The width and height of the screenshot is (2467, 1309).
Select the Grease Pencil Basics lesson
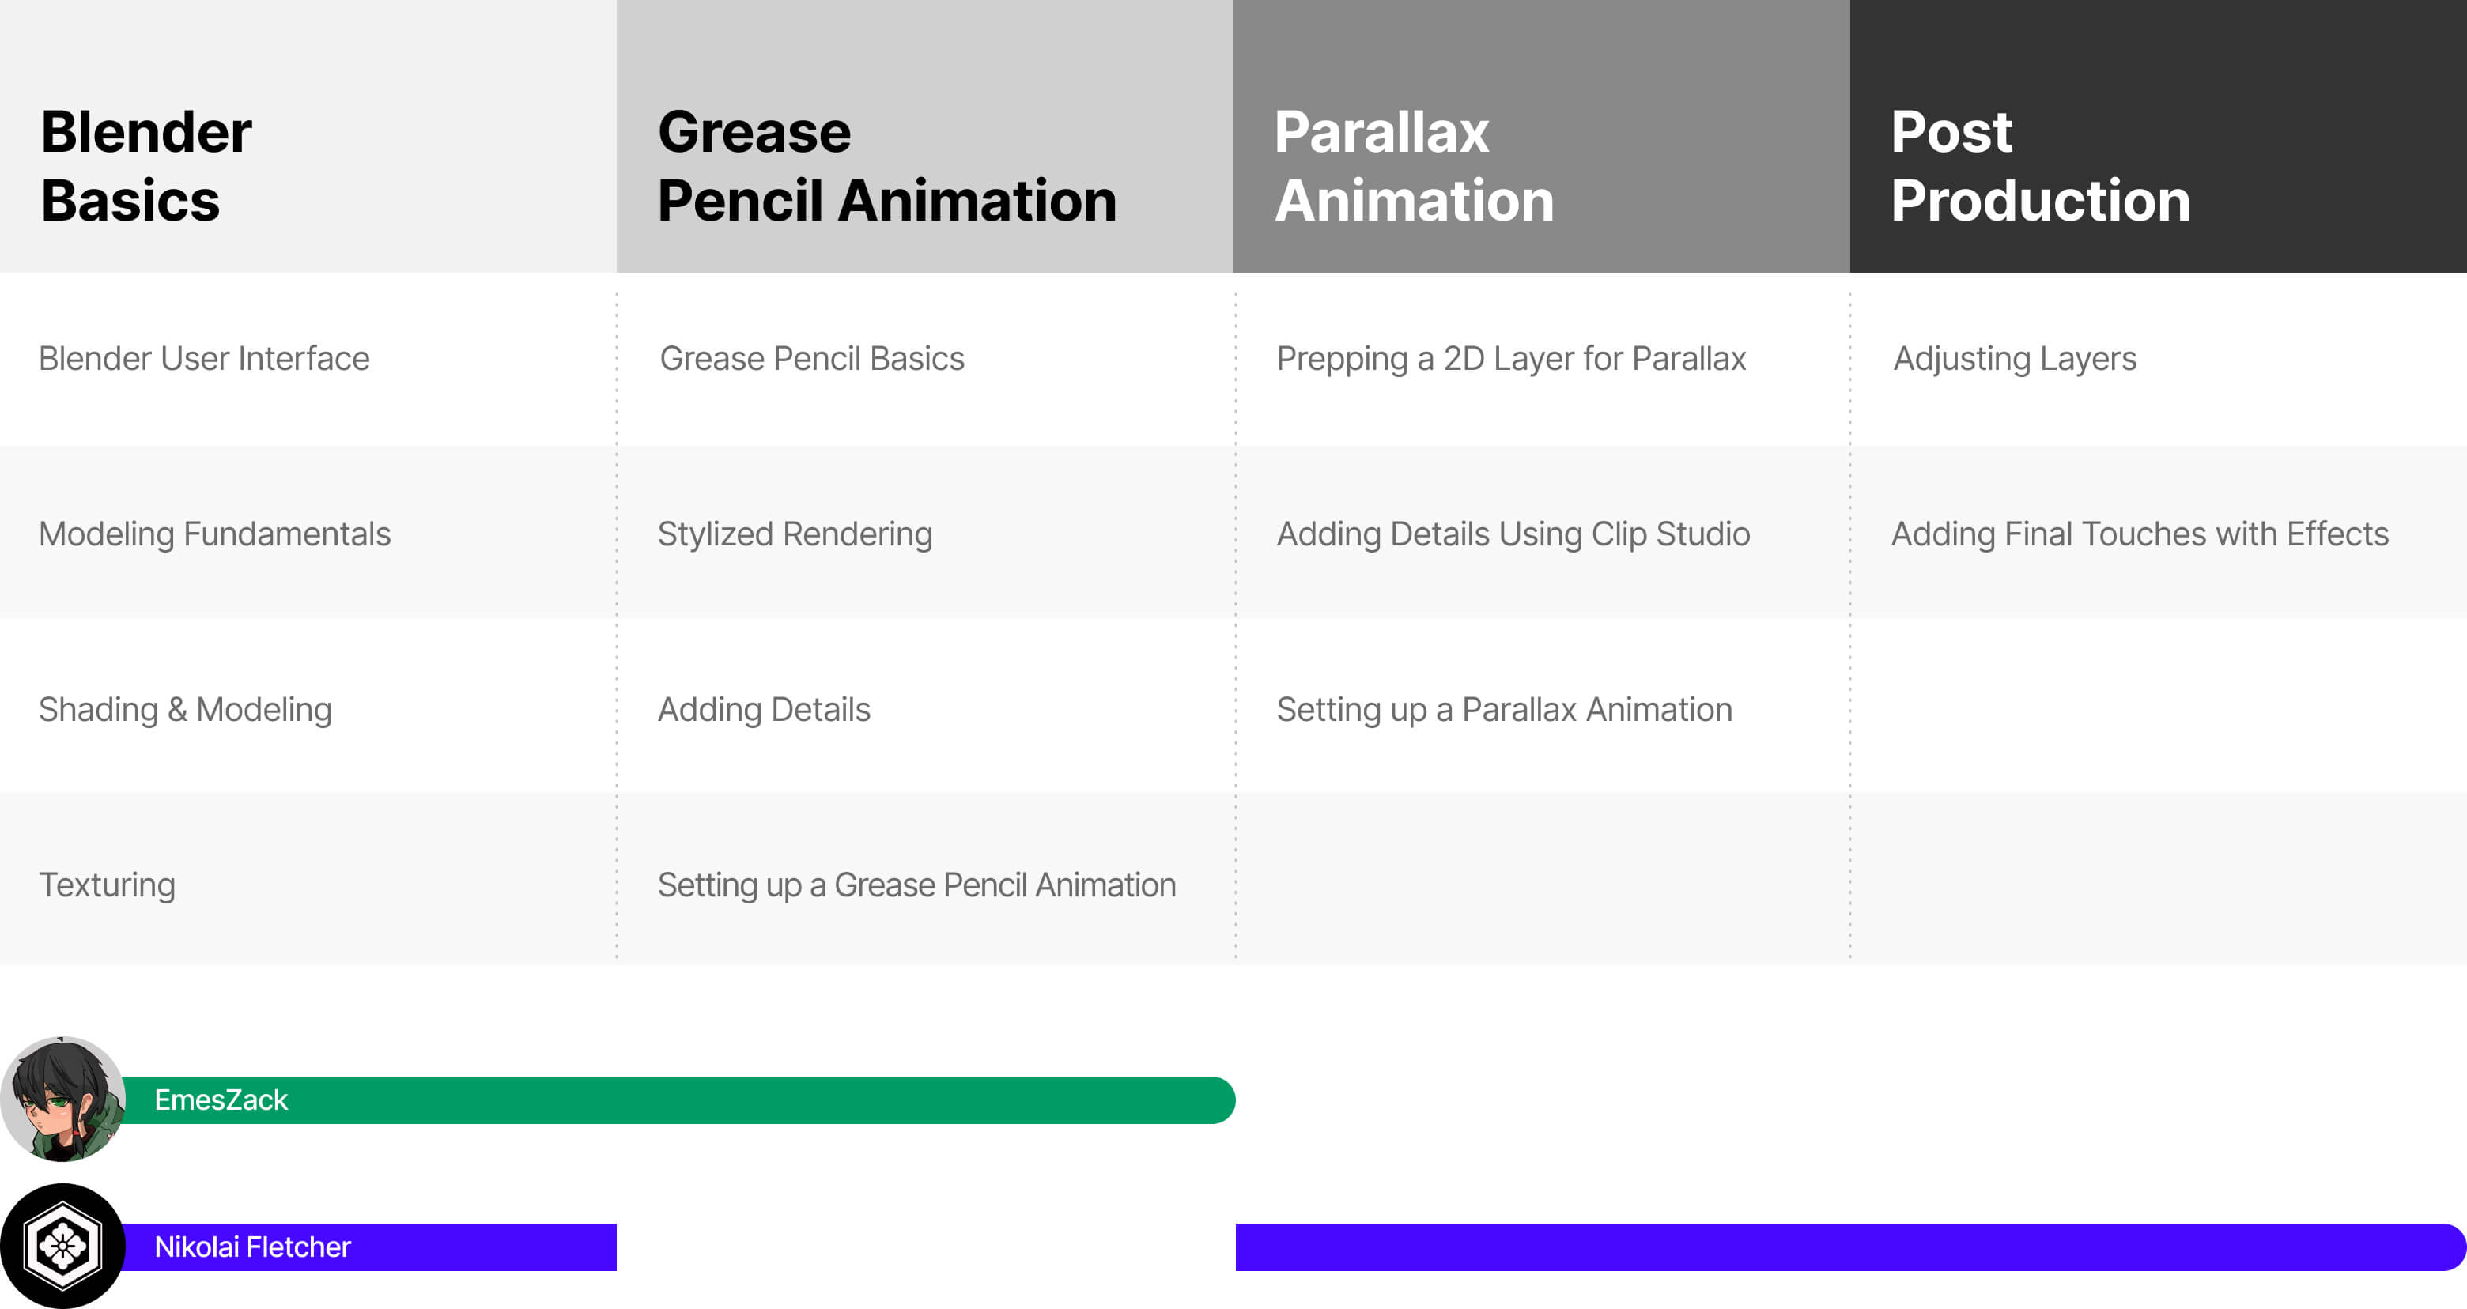(x=812, y=358)
